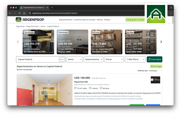Open the Más filtros button
Image resolution: width=181 pixels, height=115 pixels.
point(135,59)
